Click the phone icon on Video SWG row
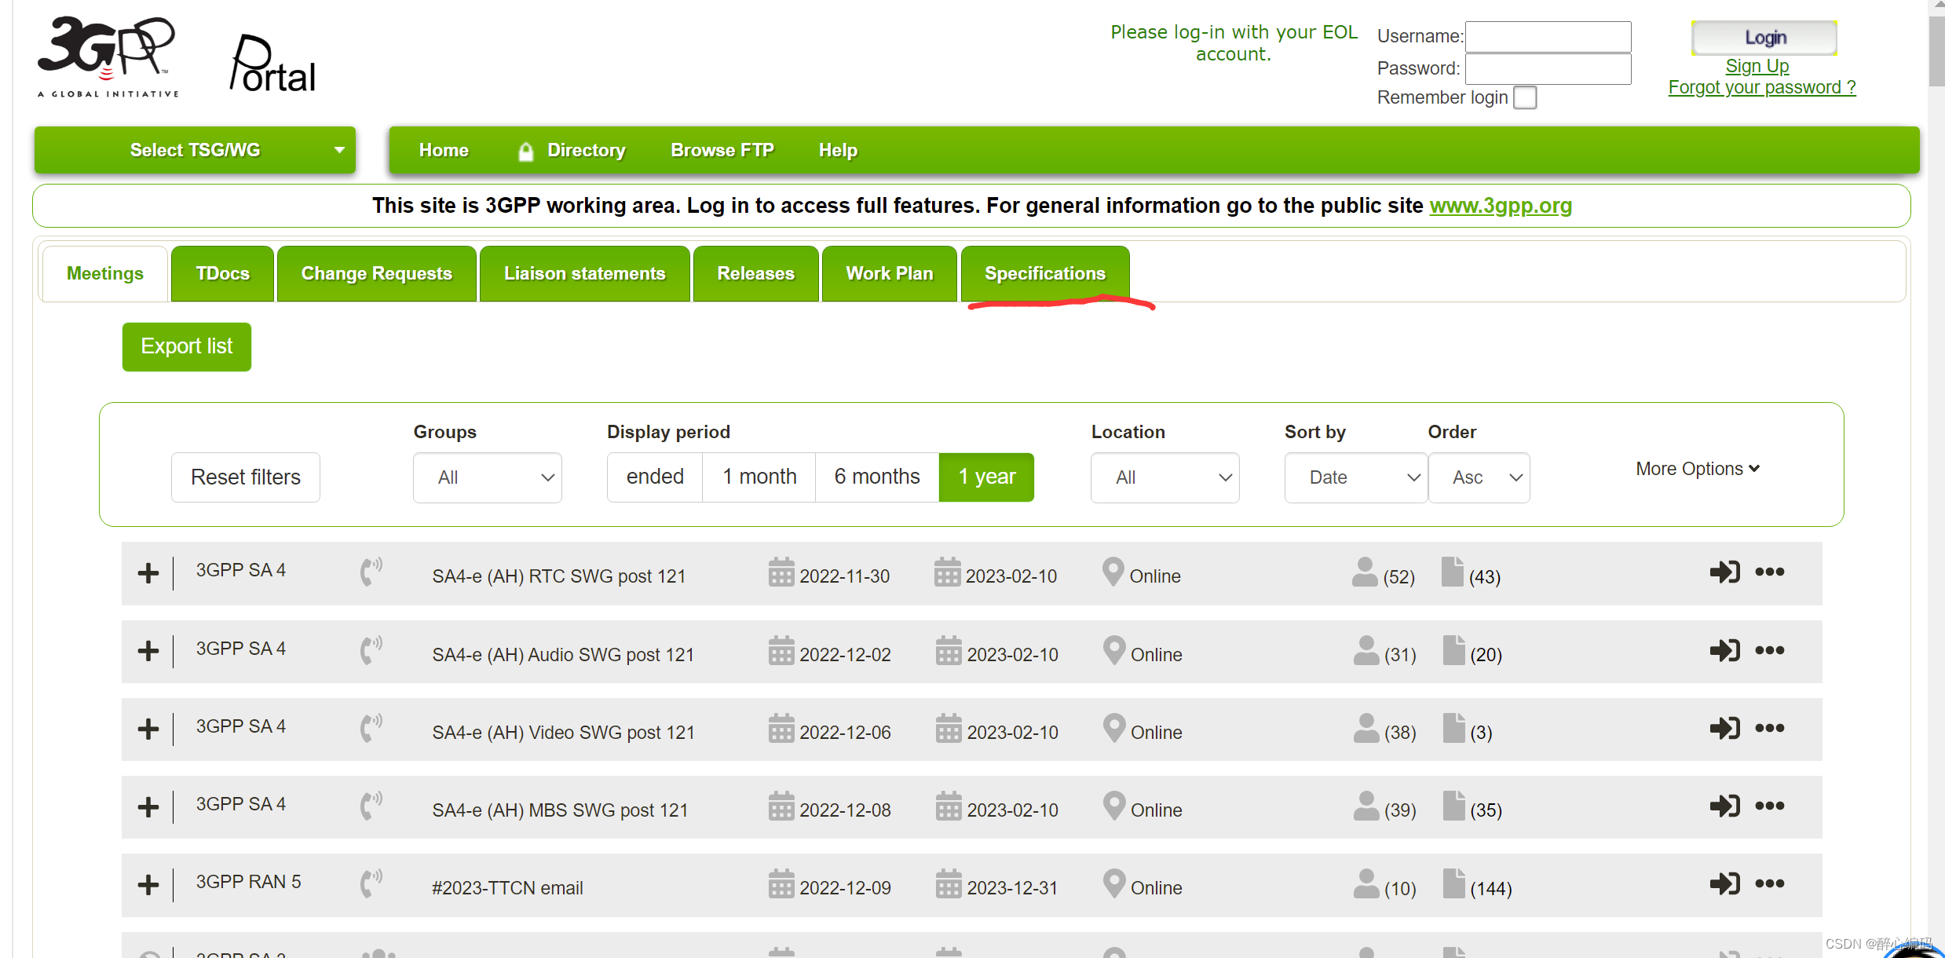 point(371,728)
